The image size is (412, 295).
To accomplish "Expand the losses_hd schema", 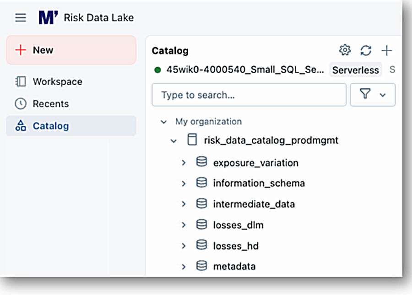I will (x=184, y=246).
